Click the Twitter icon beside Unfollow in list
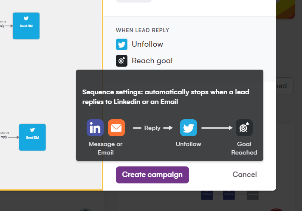The height and width of the screenshot is (211, 302). click(x=121, y=44)
